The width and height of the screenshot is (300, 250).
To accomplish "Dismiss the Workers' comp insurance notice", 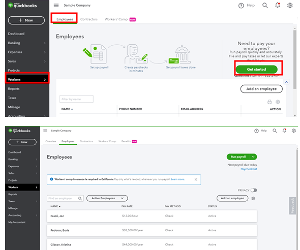I will [196, 179].
